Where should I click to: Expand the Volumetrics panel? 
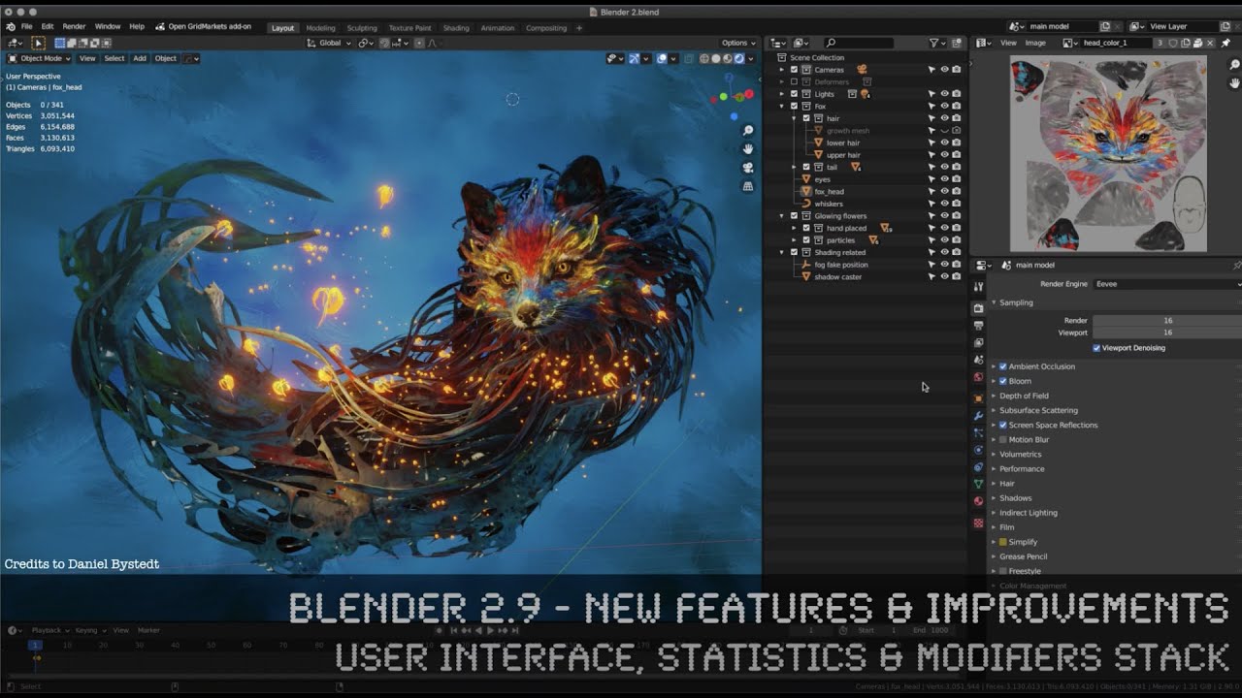pos(994,454)
